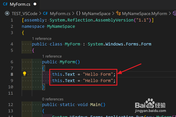Click 'Windows' in the line 4 base type
176x117 pixels.
pyautogui.click(x=114, y=44)
